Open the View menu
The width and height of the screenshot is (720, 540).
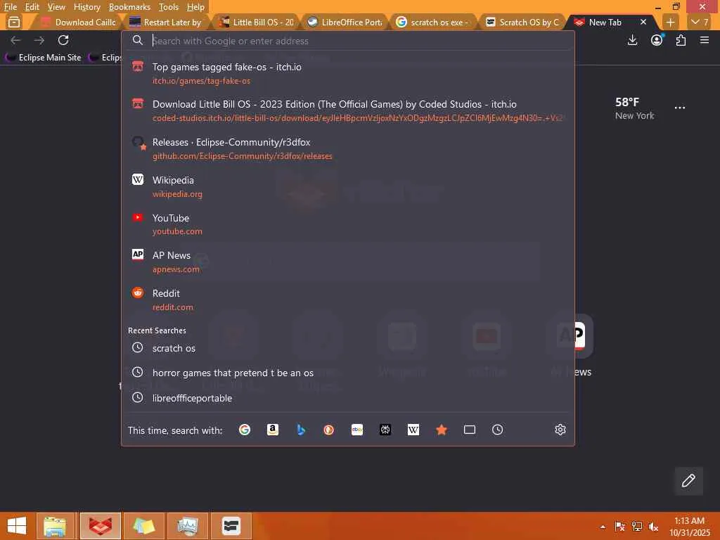click(56, 7)
